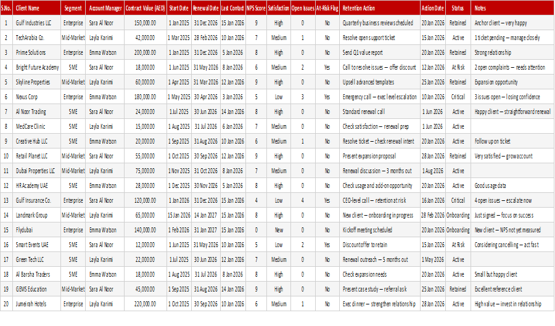555x326 pixels.
Task: Click the Prime Solutions client name
Action: 36,52
